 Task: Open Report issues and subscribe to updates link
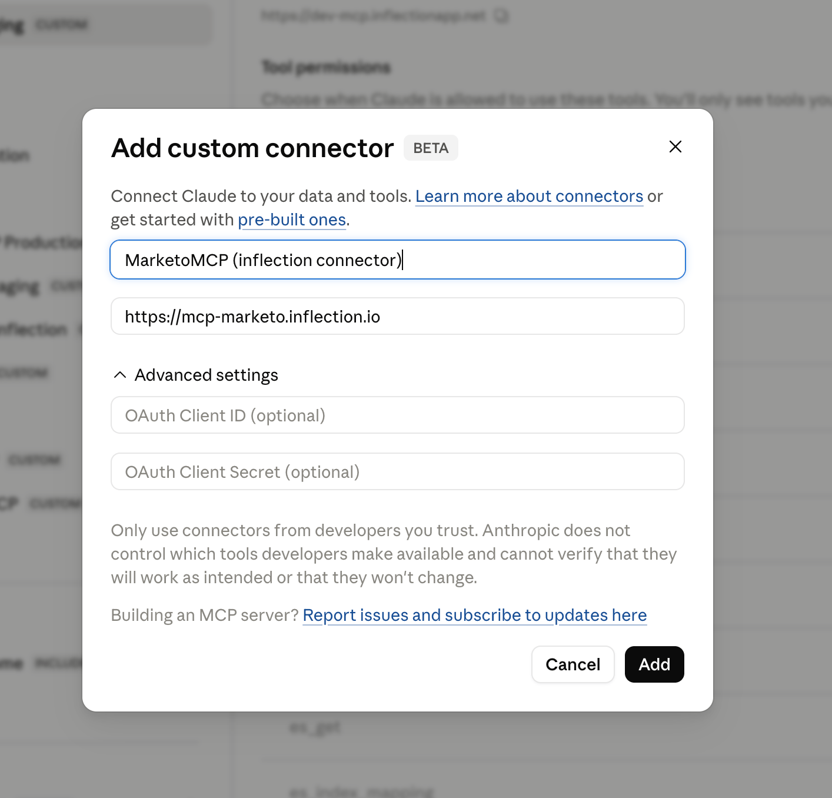474,615
